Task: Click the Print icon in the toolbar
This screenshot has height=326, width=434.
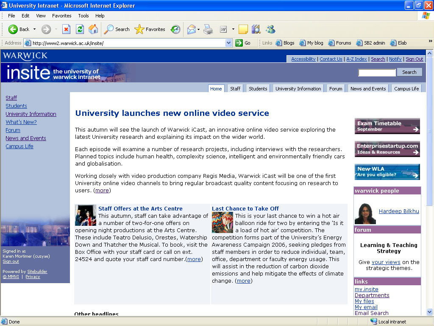Action: click(208, 29)
